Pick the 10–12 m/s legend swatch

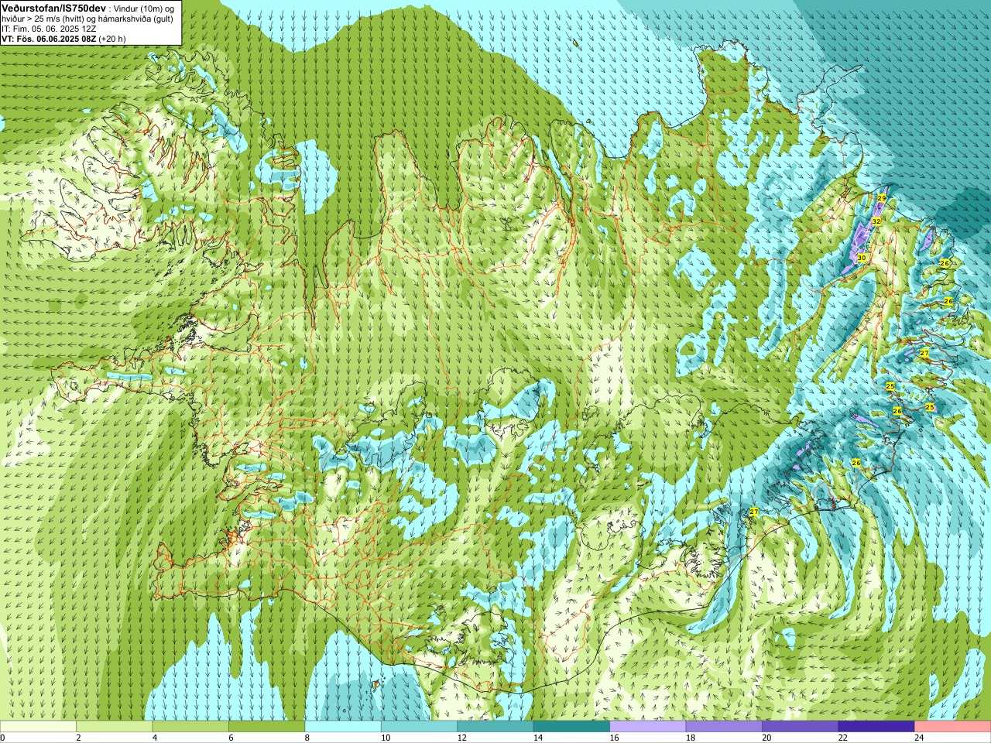click(x=419, y=727)
